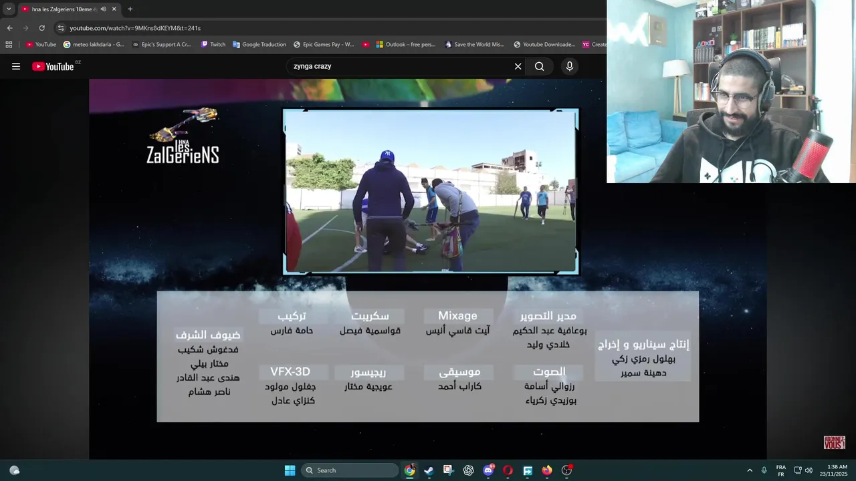856x481 pixels.
Task: Go back to the previous page
Action: (x=9, y=28)
